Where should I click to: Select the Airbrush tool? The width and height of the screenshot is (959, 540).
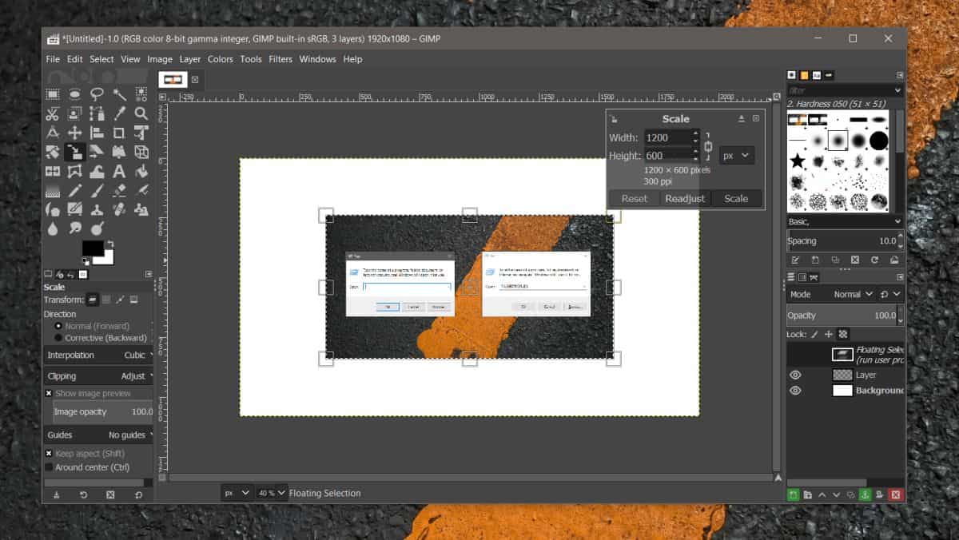tap(141, 190)
